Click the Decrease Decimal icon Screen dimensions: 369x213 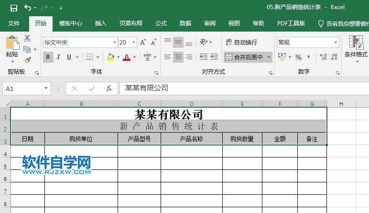pyautogui.click(x=334, y=57)
